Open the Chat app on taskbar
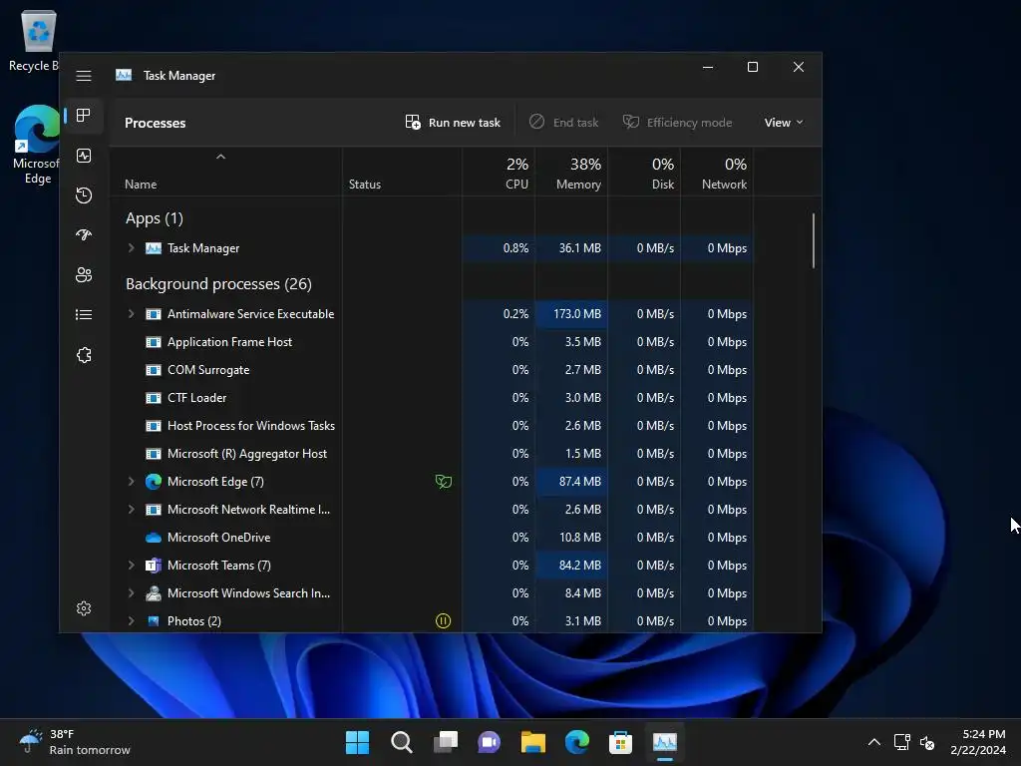This screenshot has width=1021, height=766. pos(489,742)
